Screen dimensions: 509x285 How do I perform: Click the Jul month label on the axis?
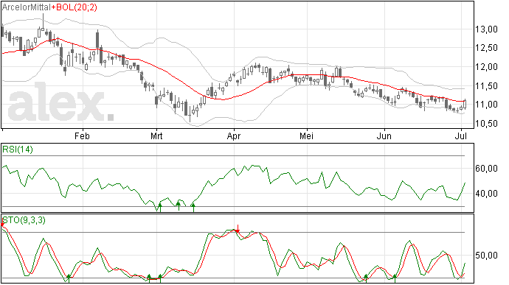click(461, 136)
